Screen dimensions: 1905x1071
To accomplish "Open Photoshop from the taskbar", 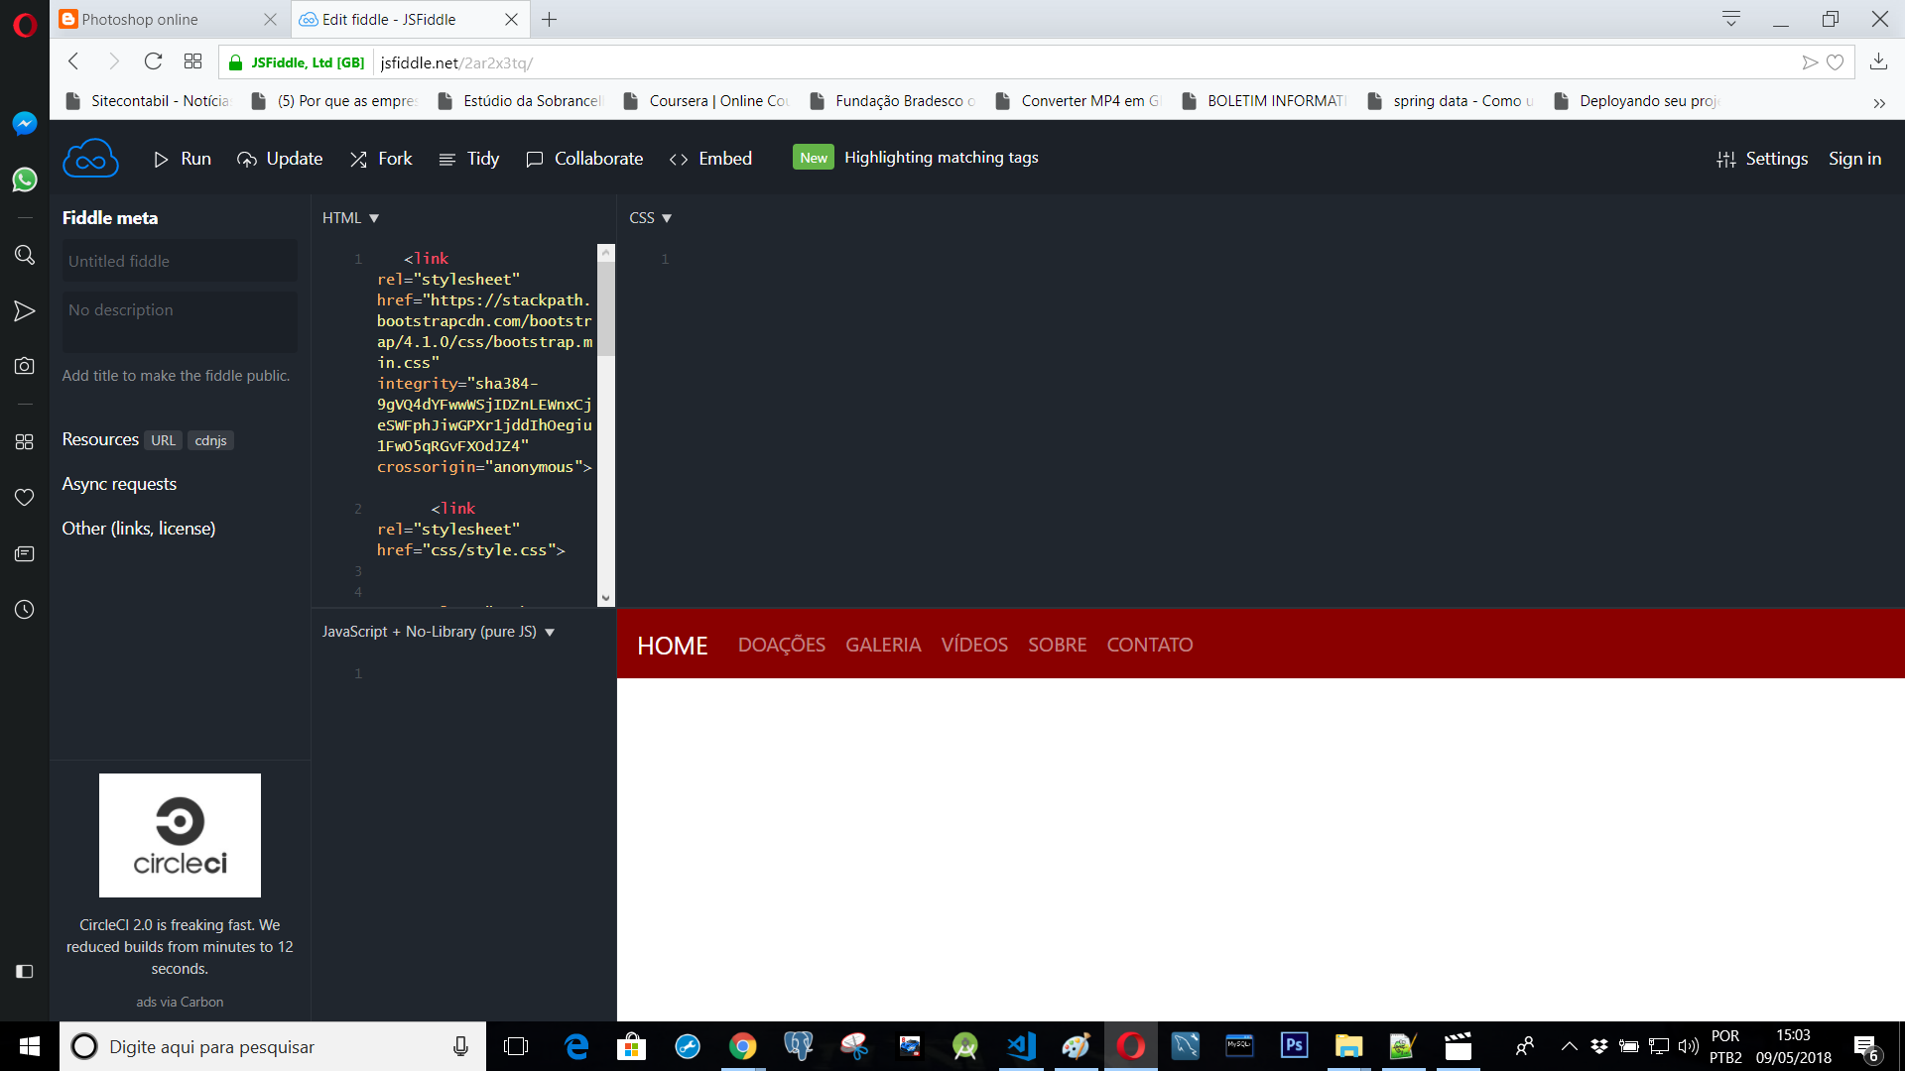I will tap(1295, 1046).
